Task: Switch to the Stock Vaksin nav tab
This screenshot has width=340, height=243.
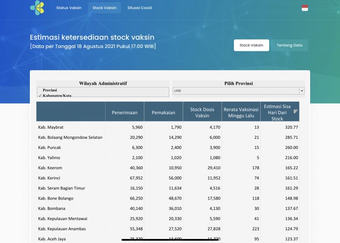Action: click(x=104, y=8)
